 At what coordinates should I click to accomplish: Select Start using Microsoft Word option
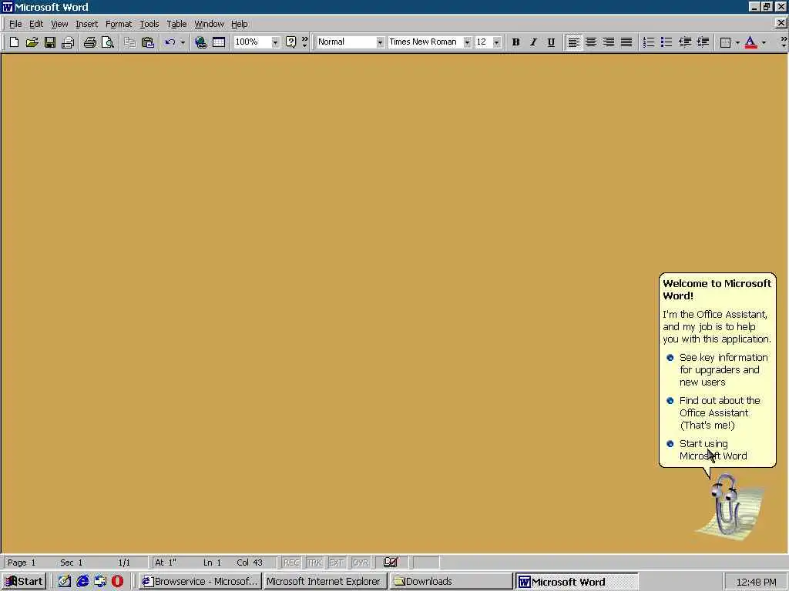click(x=707, y=449)
